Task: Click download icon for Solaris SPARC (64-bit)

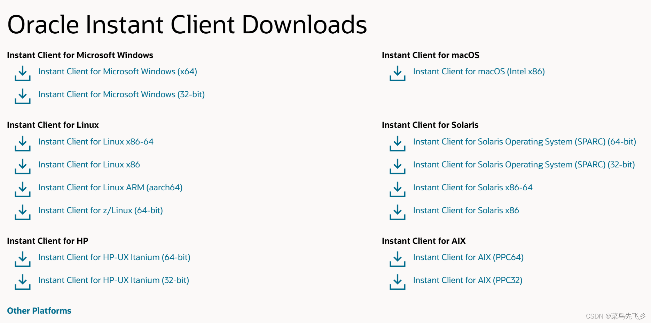Action: (398, 143)
